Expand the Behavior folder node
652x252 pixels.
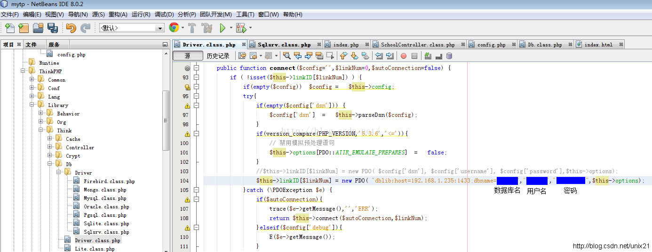[x=41, y=114]
